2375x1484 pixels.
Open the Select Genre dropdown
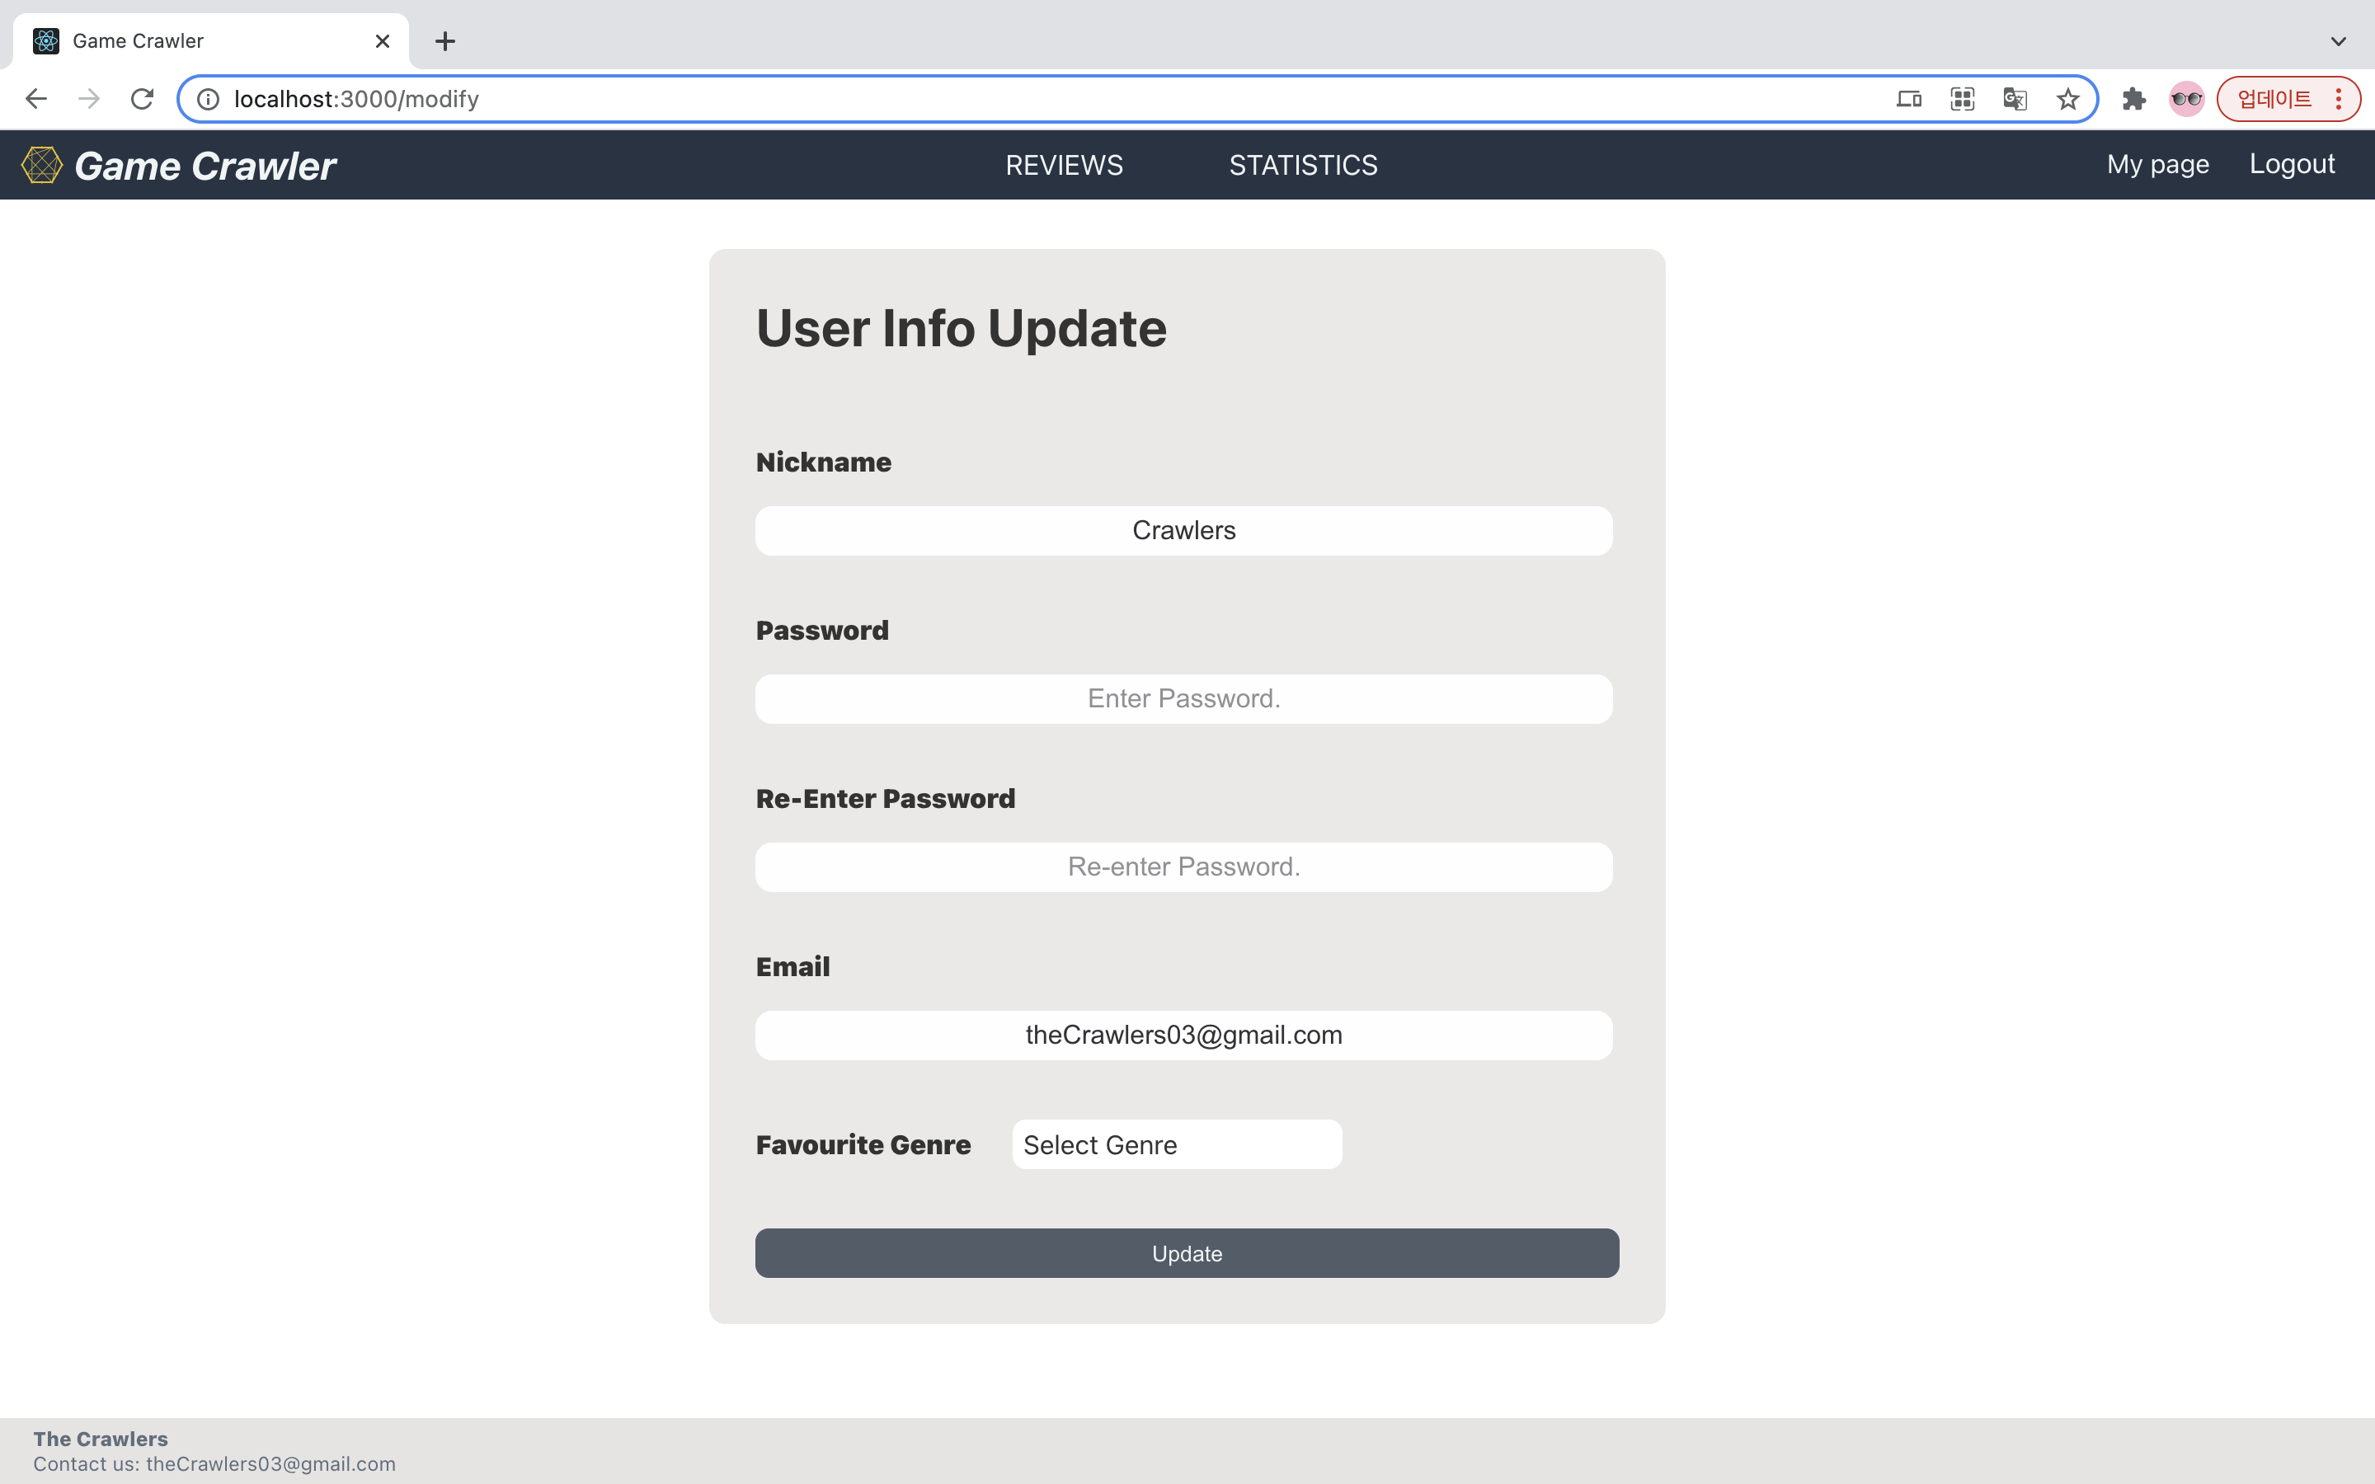[1177, 1144]
